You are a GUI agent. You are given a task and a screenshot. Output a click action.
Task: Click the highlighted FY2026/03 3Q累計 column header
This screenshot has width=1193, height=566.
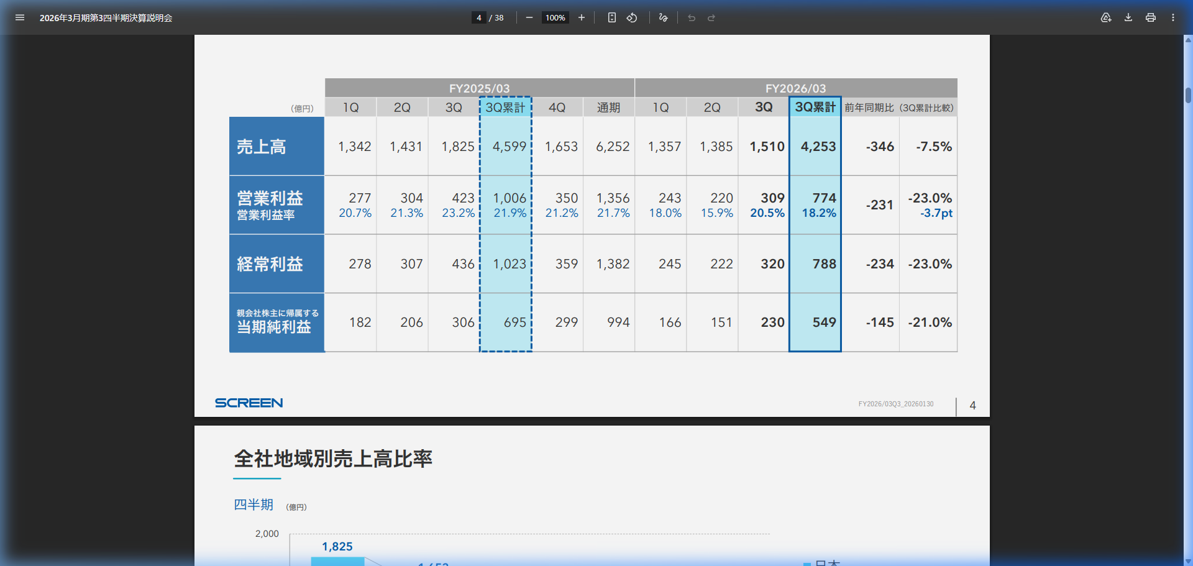tap(815, 107)
